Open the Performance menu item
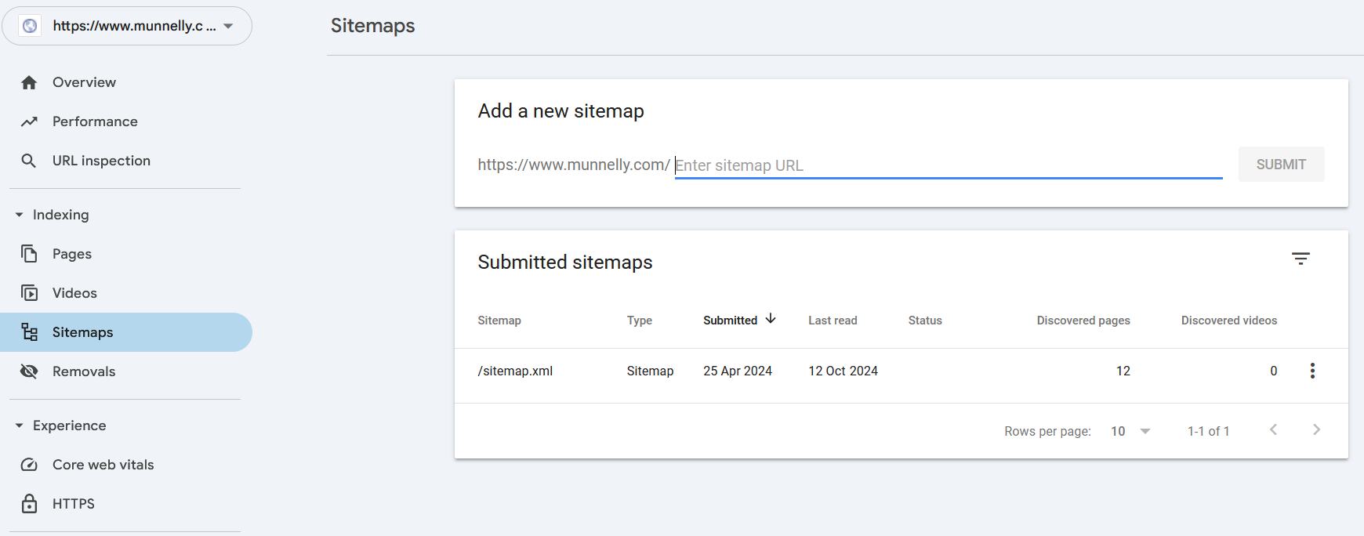The height and width of the screenshot is (536, 1364). click(126, 121)
